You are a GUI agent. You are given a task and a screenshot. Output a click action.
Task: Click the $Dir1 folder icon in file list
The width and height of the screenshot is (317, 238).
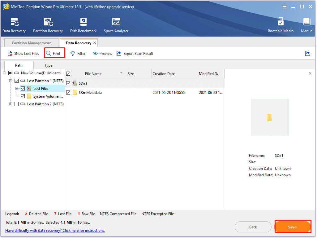click(75, 83)
